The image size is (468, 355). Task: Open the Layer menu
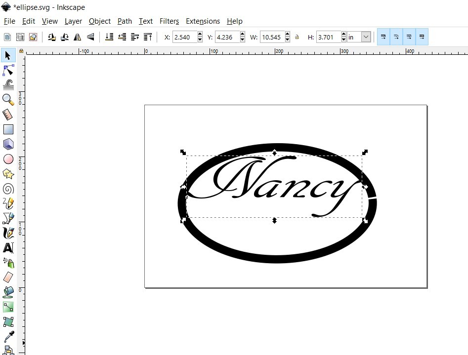[x=73, y=21]
